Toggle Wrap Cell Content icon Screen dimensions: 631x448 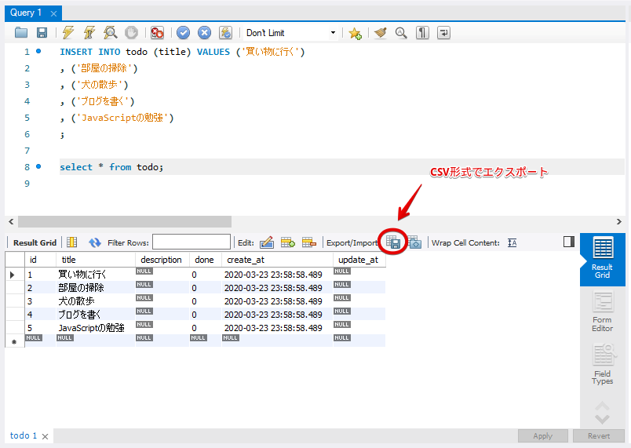[x=512, y=243]
